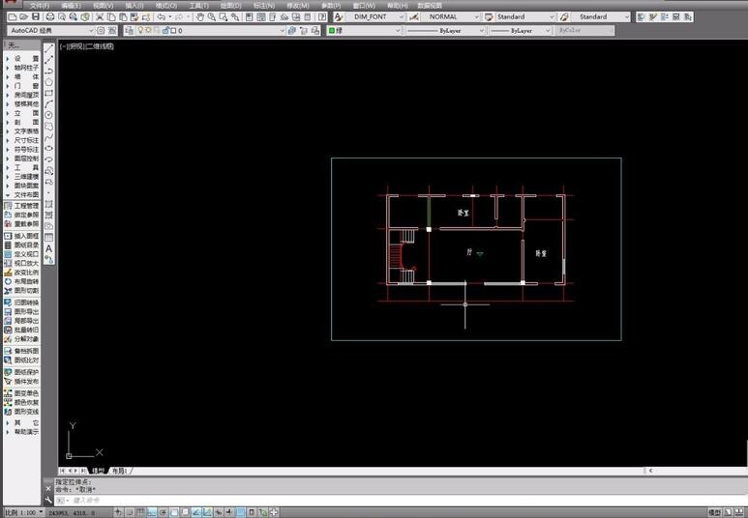Switch to the 布局1 layout tab
Screen dimensions: 748x518
(x=119, y=471)
